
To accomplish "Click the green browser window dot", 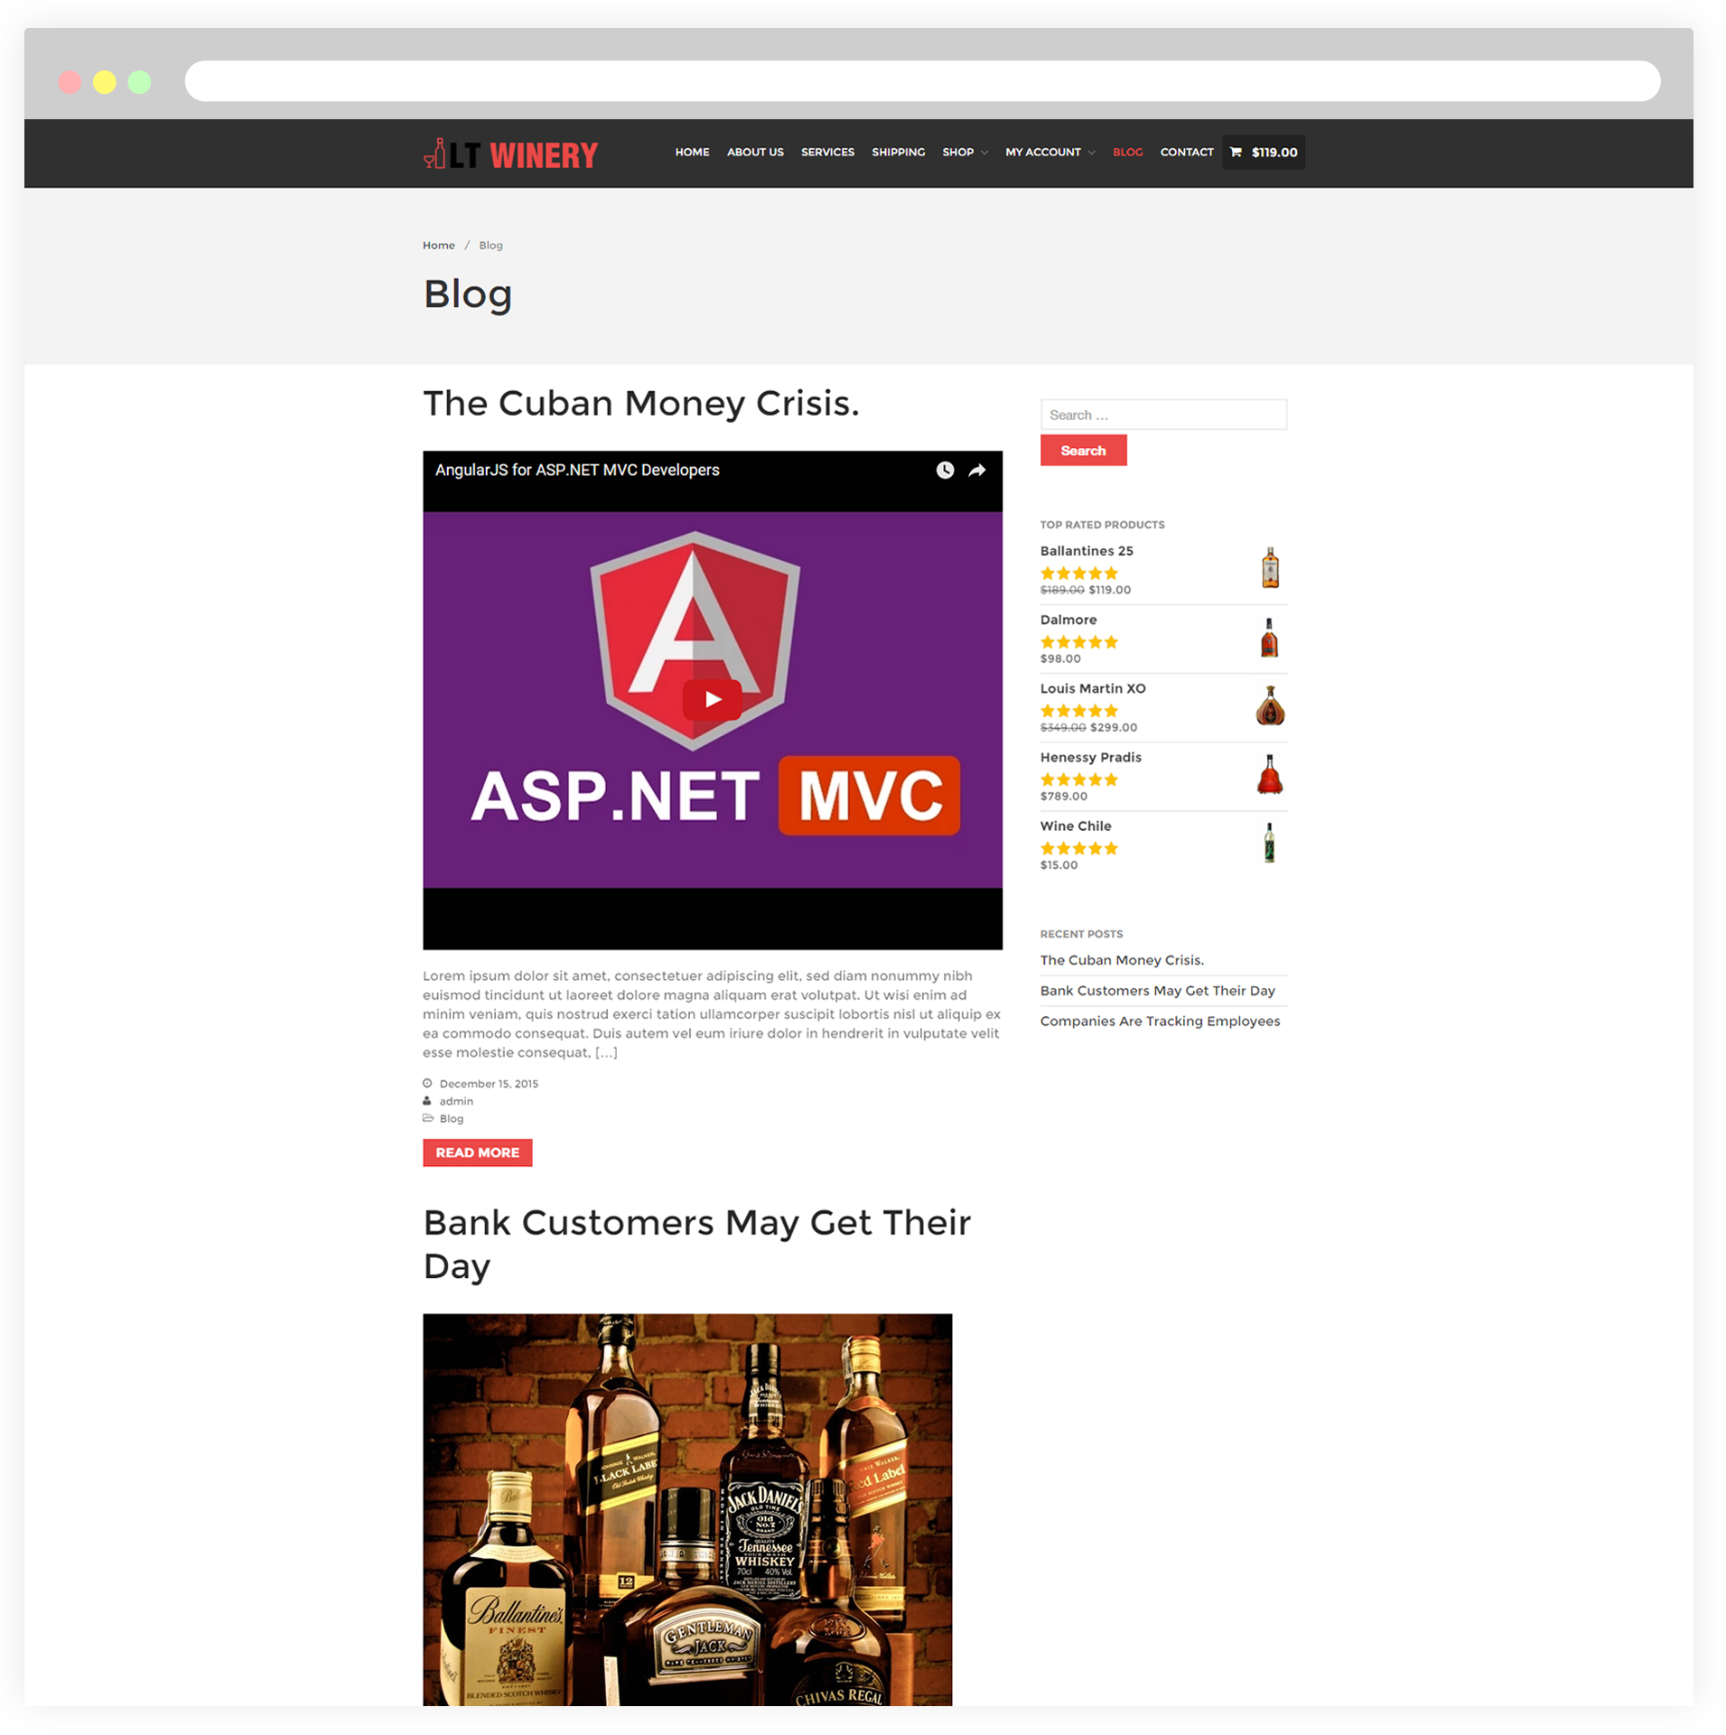I will click(139, 82).
